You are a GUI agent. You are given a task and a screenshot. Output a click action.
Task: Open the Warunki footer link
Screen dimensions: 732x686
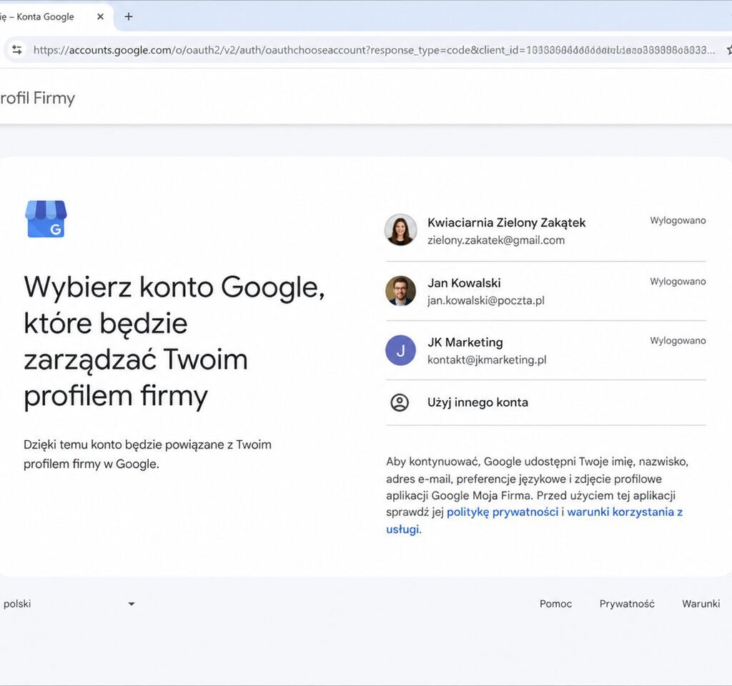coord(701,603)
